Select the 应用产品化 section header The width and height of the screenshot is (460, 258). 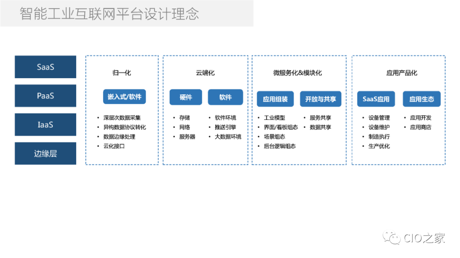399,73
